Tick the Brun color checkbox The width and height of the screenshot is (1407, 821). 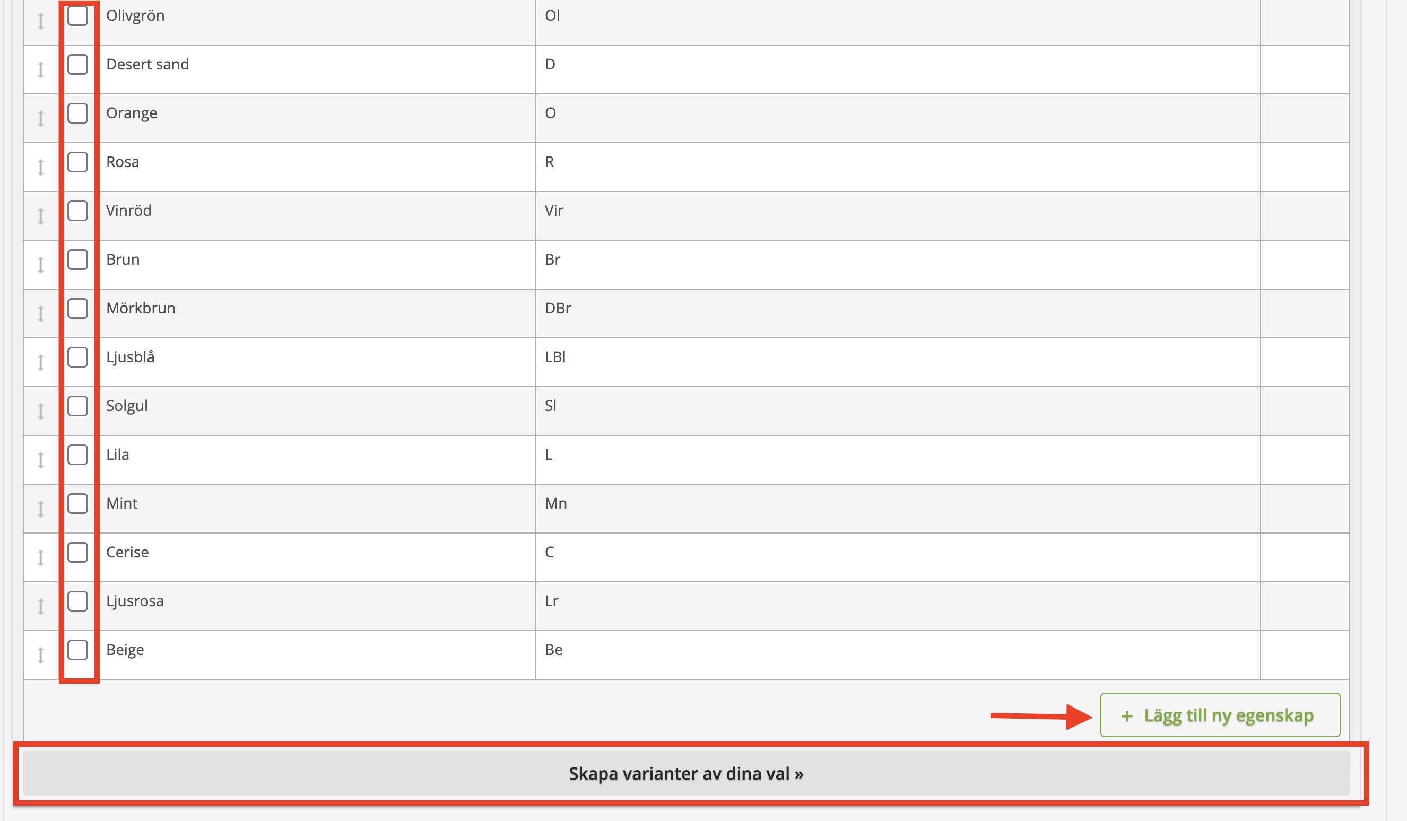pos(77,259)
